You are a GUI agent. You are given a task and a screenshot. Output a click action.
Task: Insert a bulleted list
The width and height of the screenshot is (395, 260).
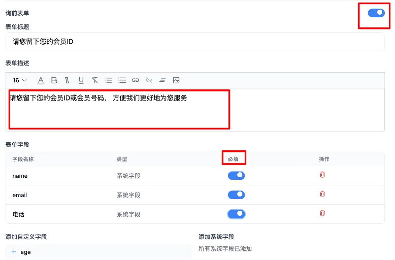pyautogui.click(x=108, y=80)
